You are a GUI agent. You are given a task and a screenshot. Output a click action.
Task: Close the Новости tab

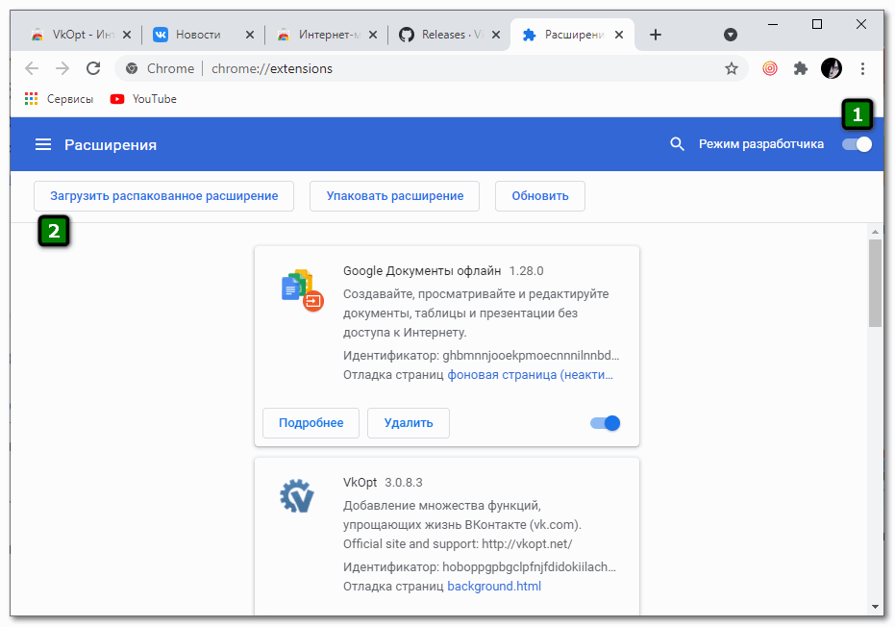click(x=249, y=35)
